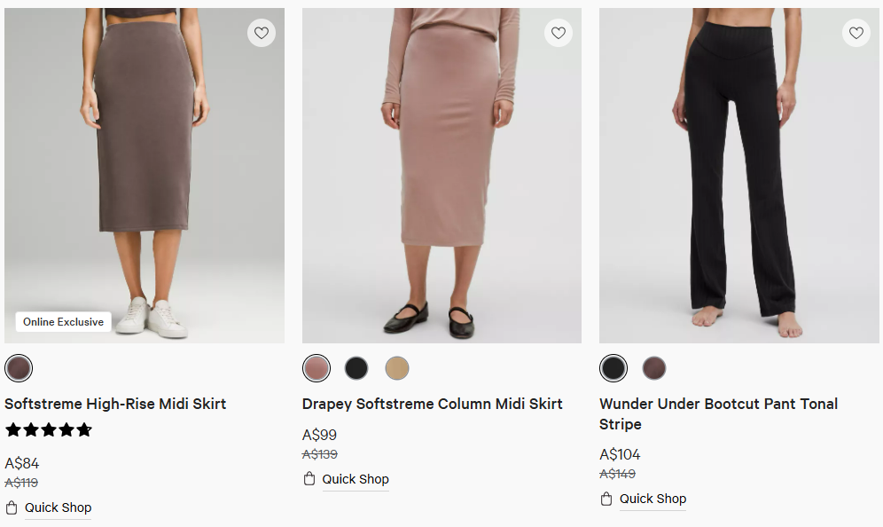This screenshot has height=527, width=883.
Task: Choose brown swatch for Wunder Under Bootcut Pant
Action: tap(653, 368)
